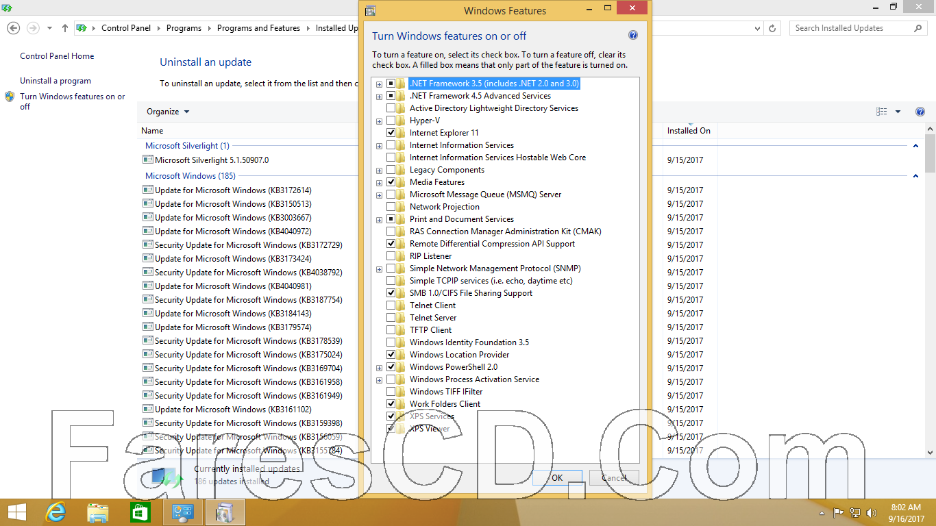This screenshot has height=526, width=936.
Task: Toggle the .NET Framework 3.5 checkbox
Action: pos(391,84)
